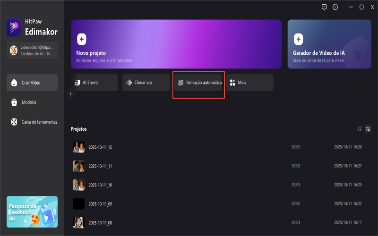
Task: Open thumbnail of project 2025-10-11_11
Action: click(x=78, y=166)
